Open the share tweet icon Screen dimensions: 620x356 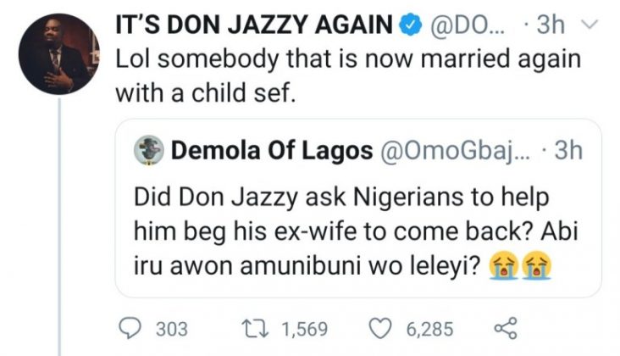tap(504, 328)
